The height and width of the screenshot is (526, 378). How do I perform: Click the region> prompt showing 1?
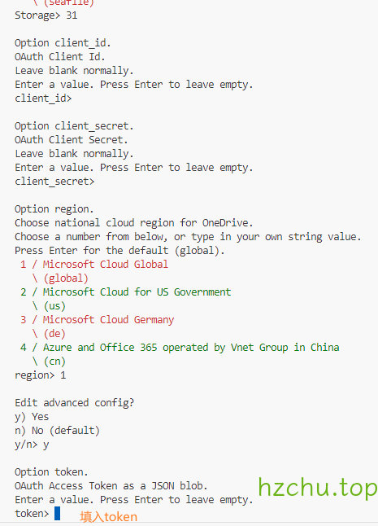click(41, 375)
